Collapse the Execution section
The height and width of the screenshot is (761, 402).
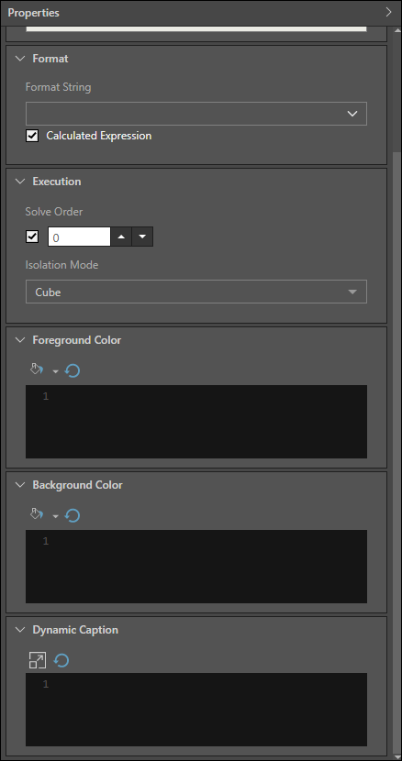pyautogui.click(x=20, y=182)
